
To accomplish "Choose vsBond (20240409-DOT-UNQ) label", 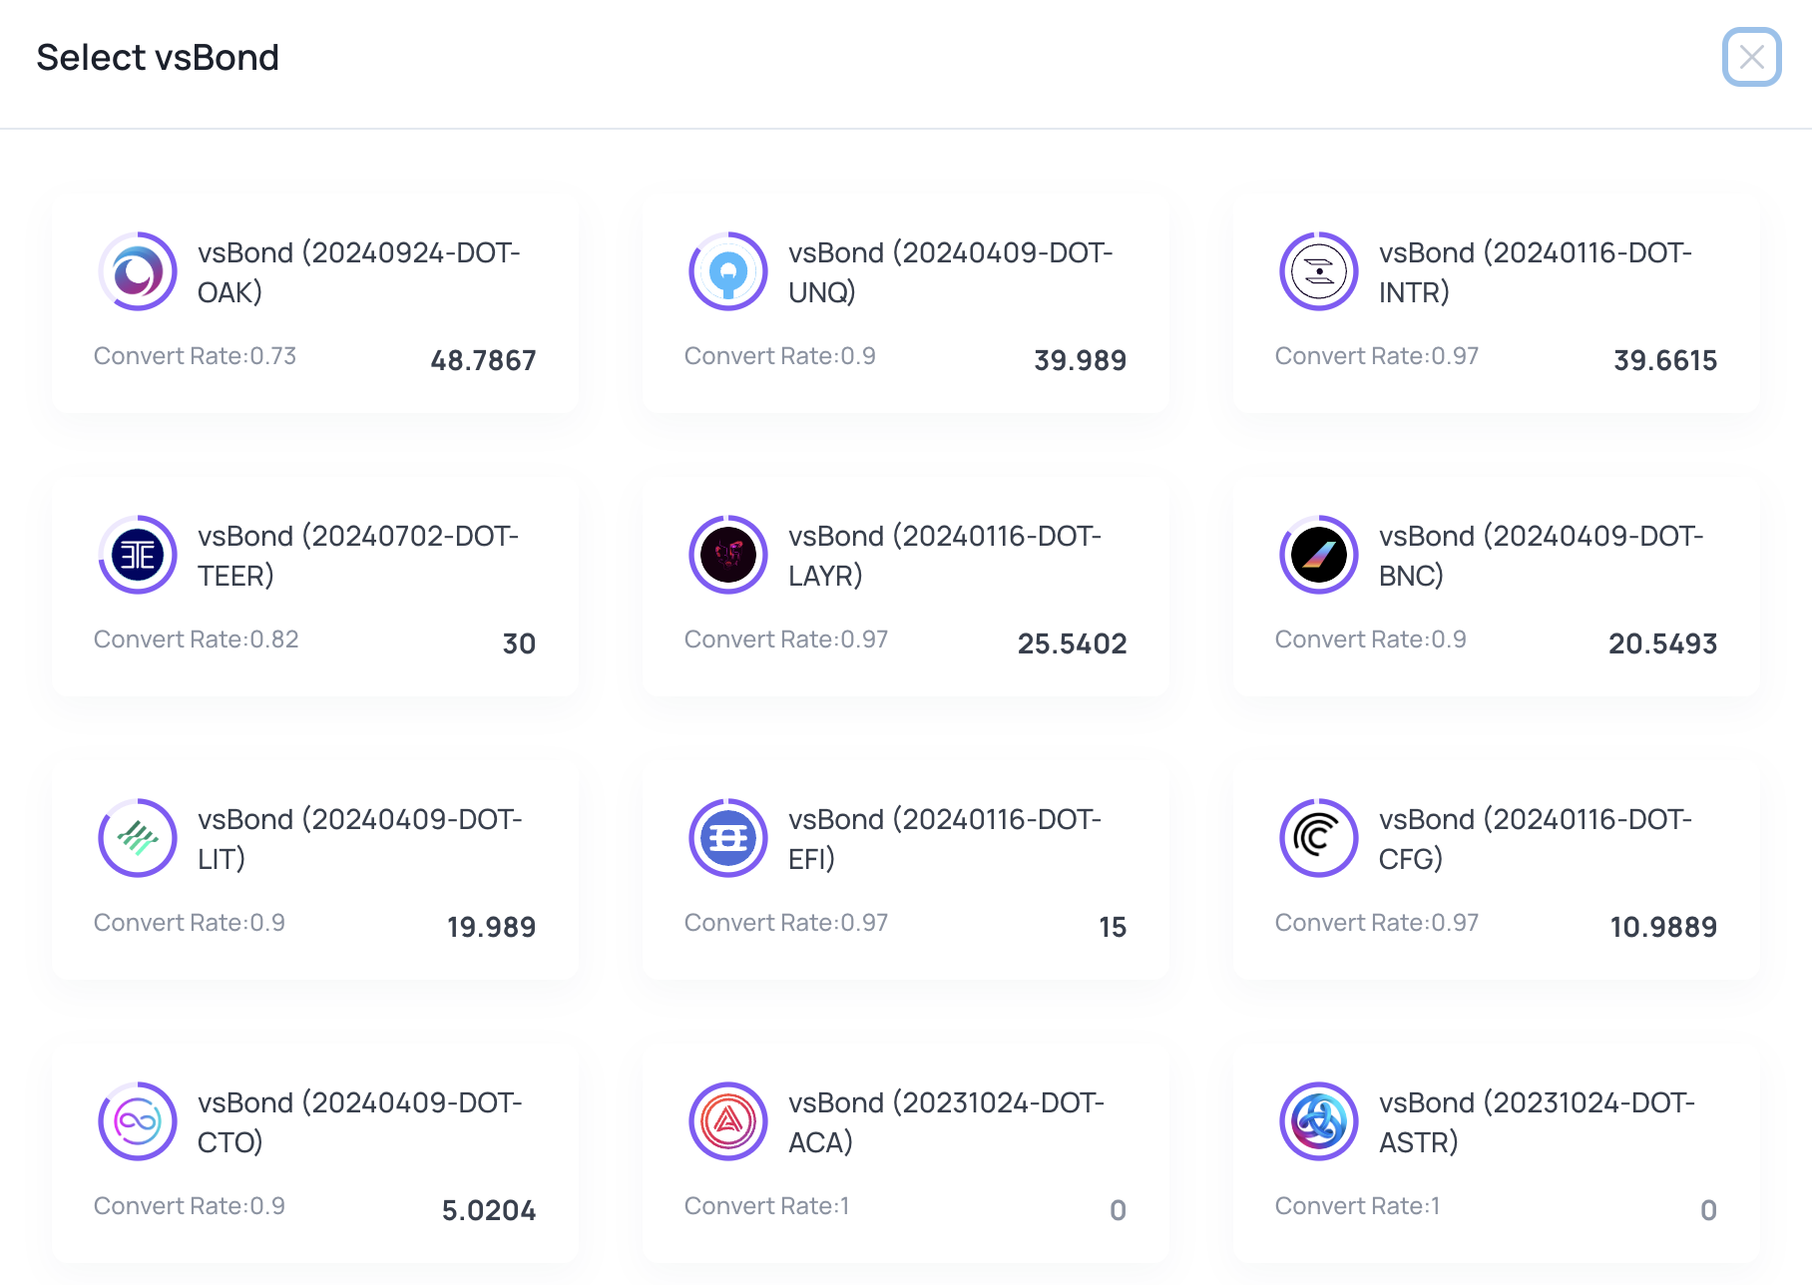I will click(950, 272).
